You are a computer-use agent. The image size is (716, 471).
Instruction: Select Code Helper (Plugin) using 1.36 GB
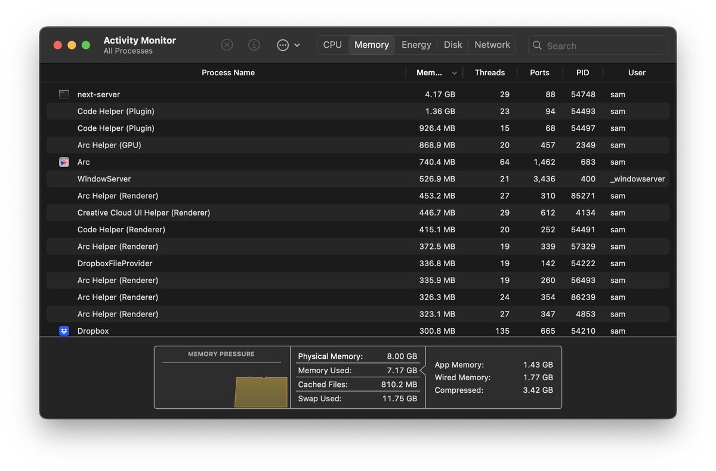(358, 111)
